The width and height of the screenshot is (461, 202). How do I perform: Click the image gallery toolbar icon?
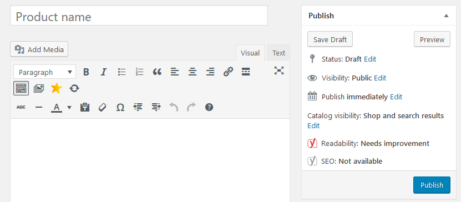click(39, 88)
